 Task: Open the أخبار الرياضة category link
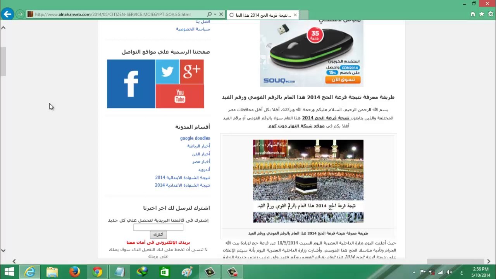click(198, 146)
